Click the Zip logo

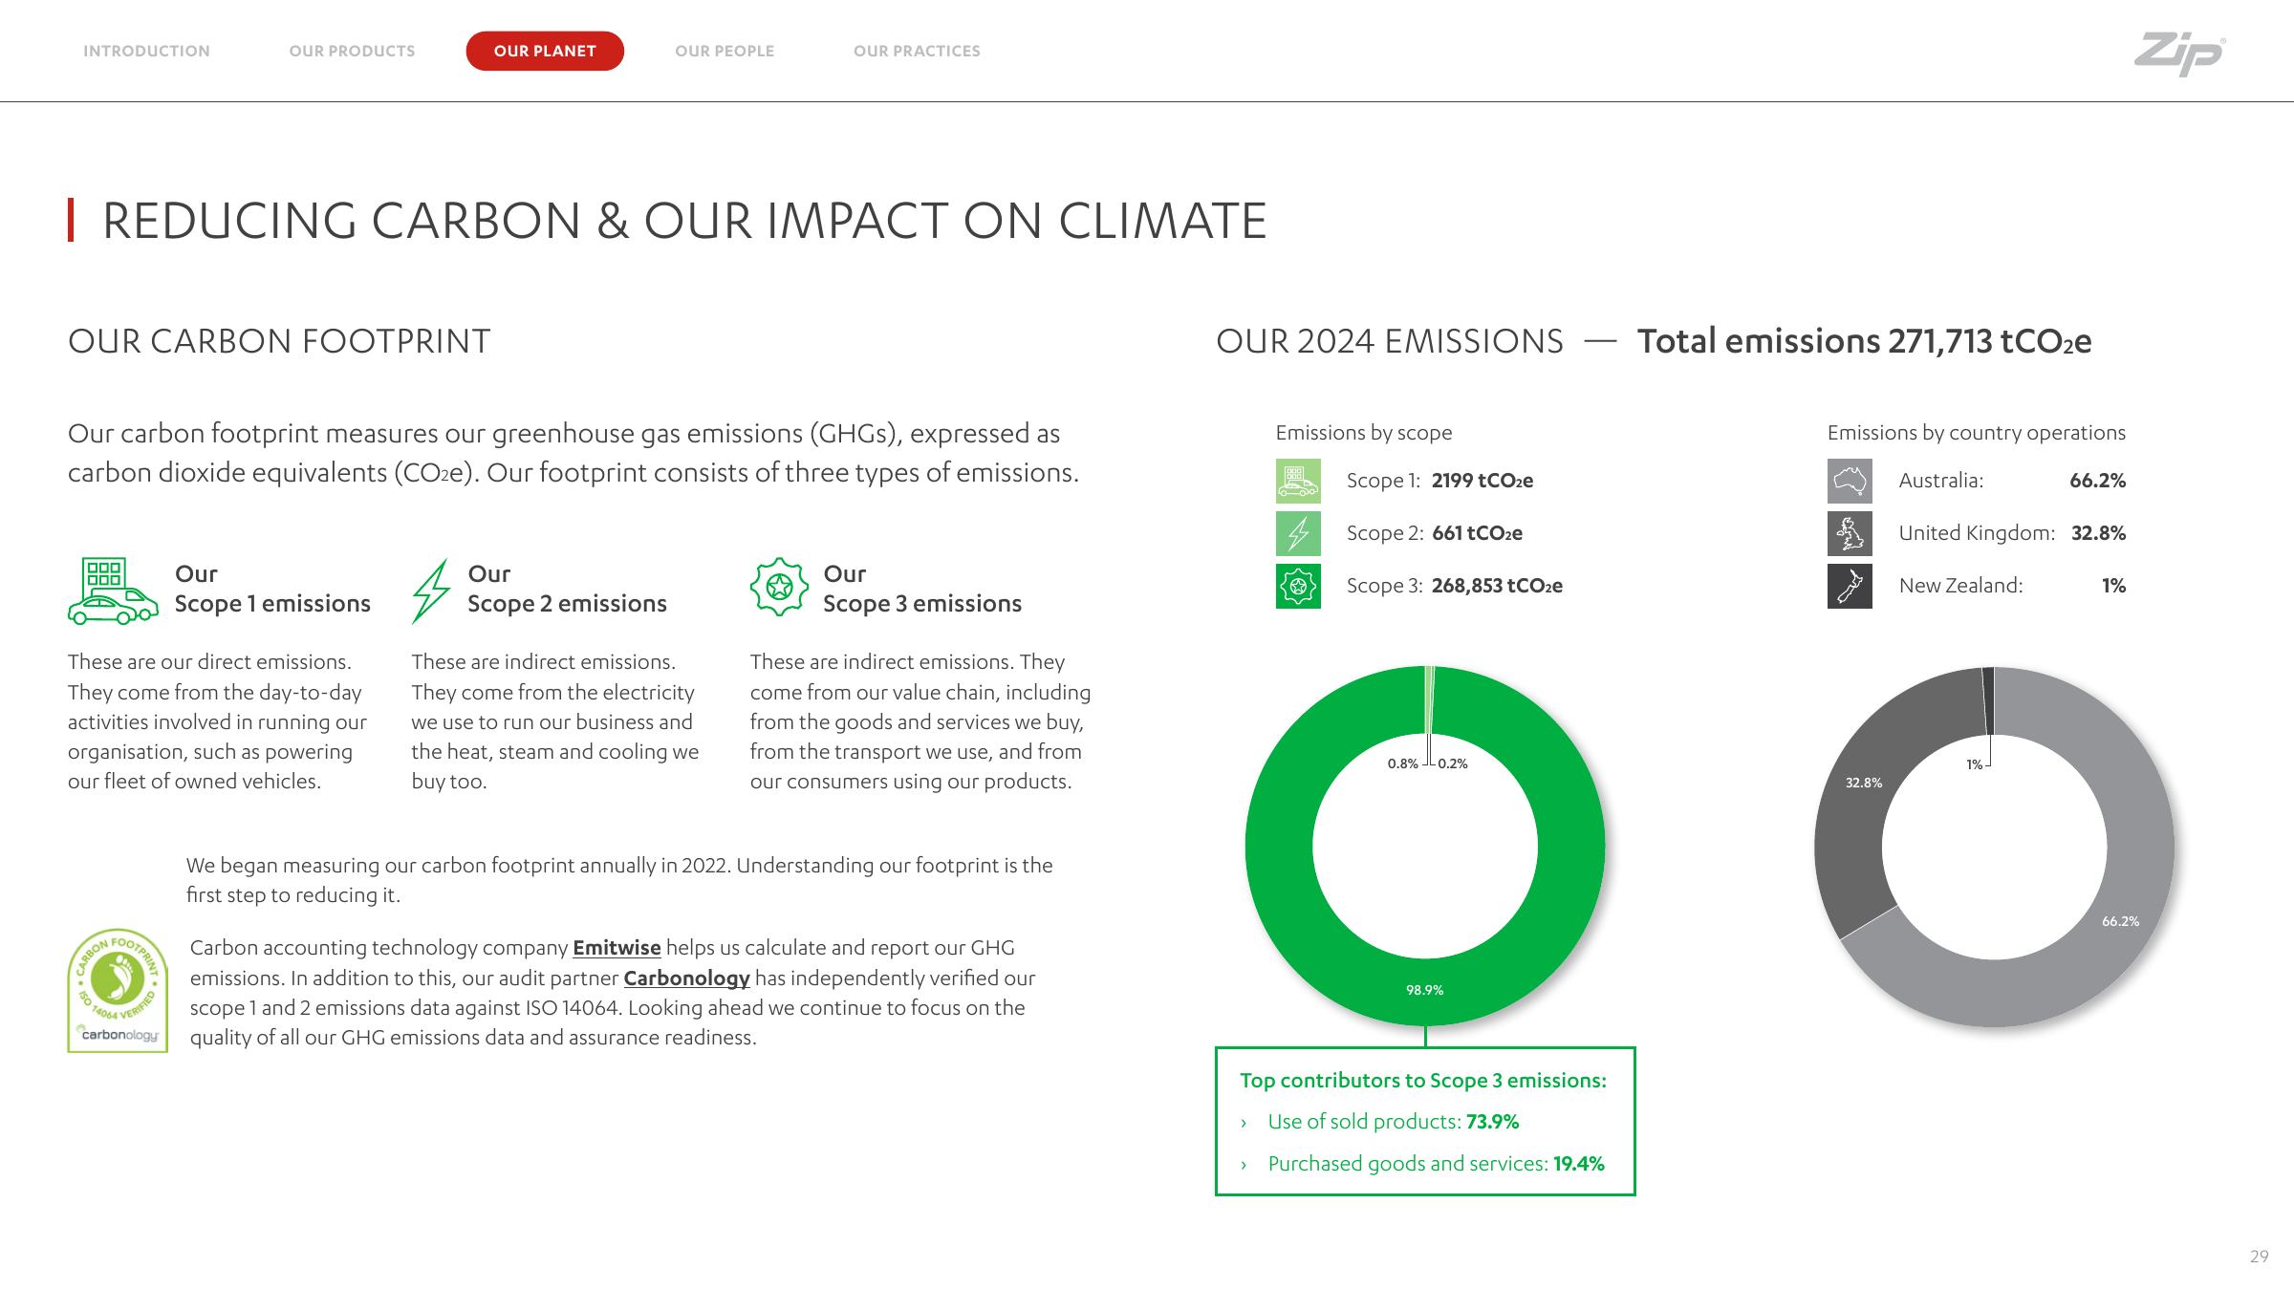[2180, 54]
